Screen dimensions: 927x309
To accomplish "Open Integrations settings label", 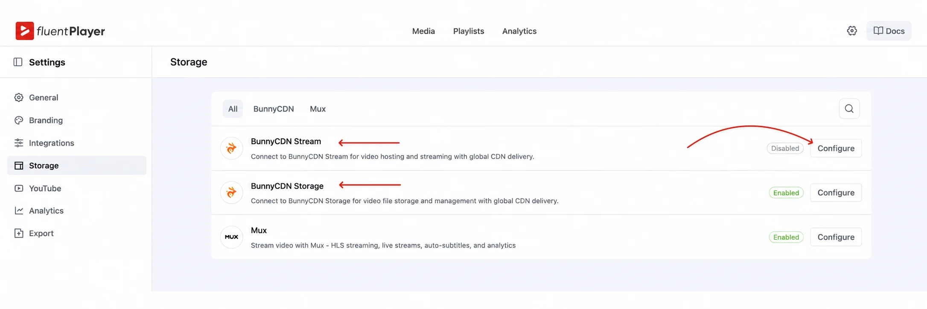I will tap(51, 143).
